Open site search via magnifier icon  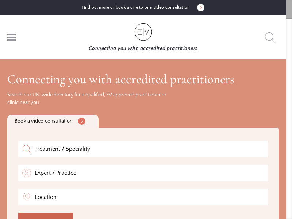pos(270,37)
